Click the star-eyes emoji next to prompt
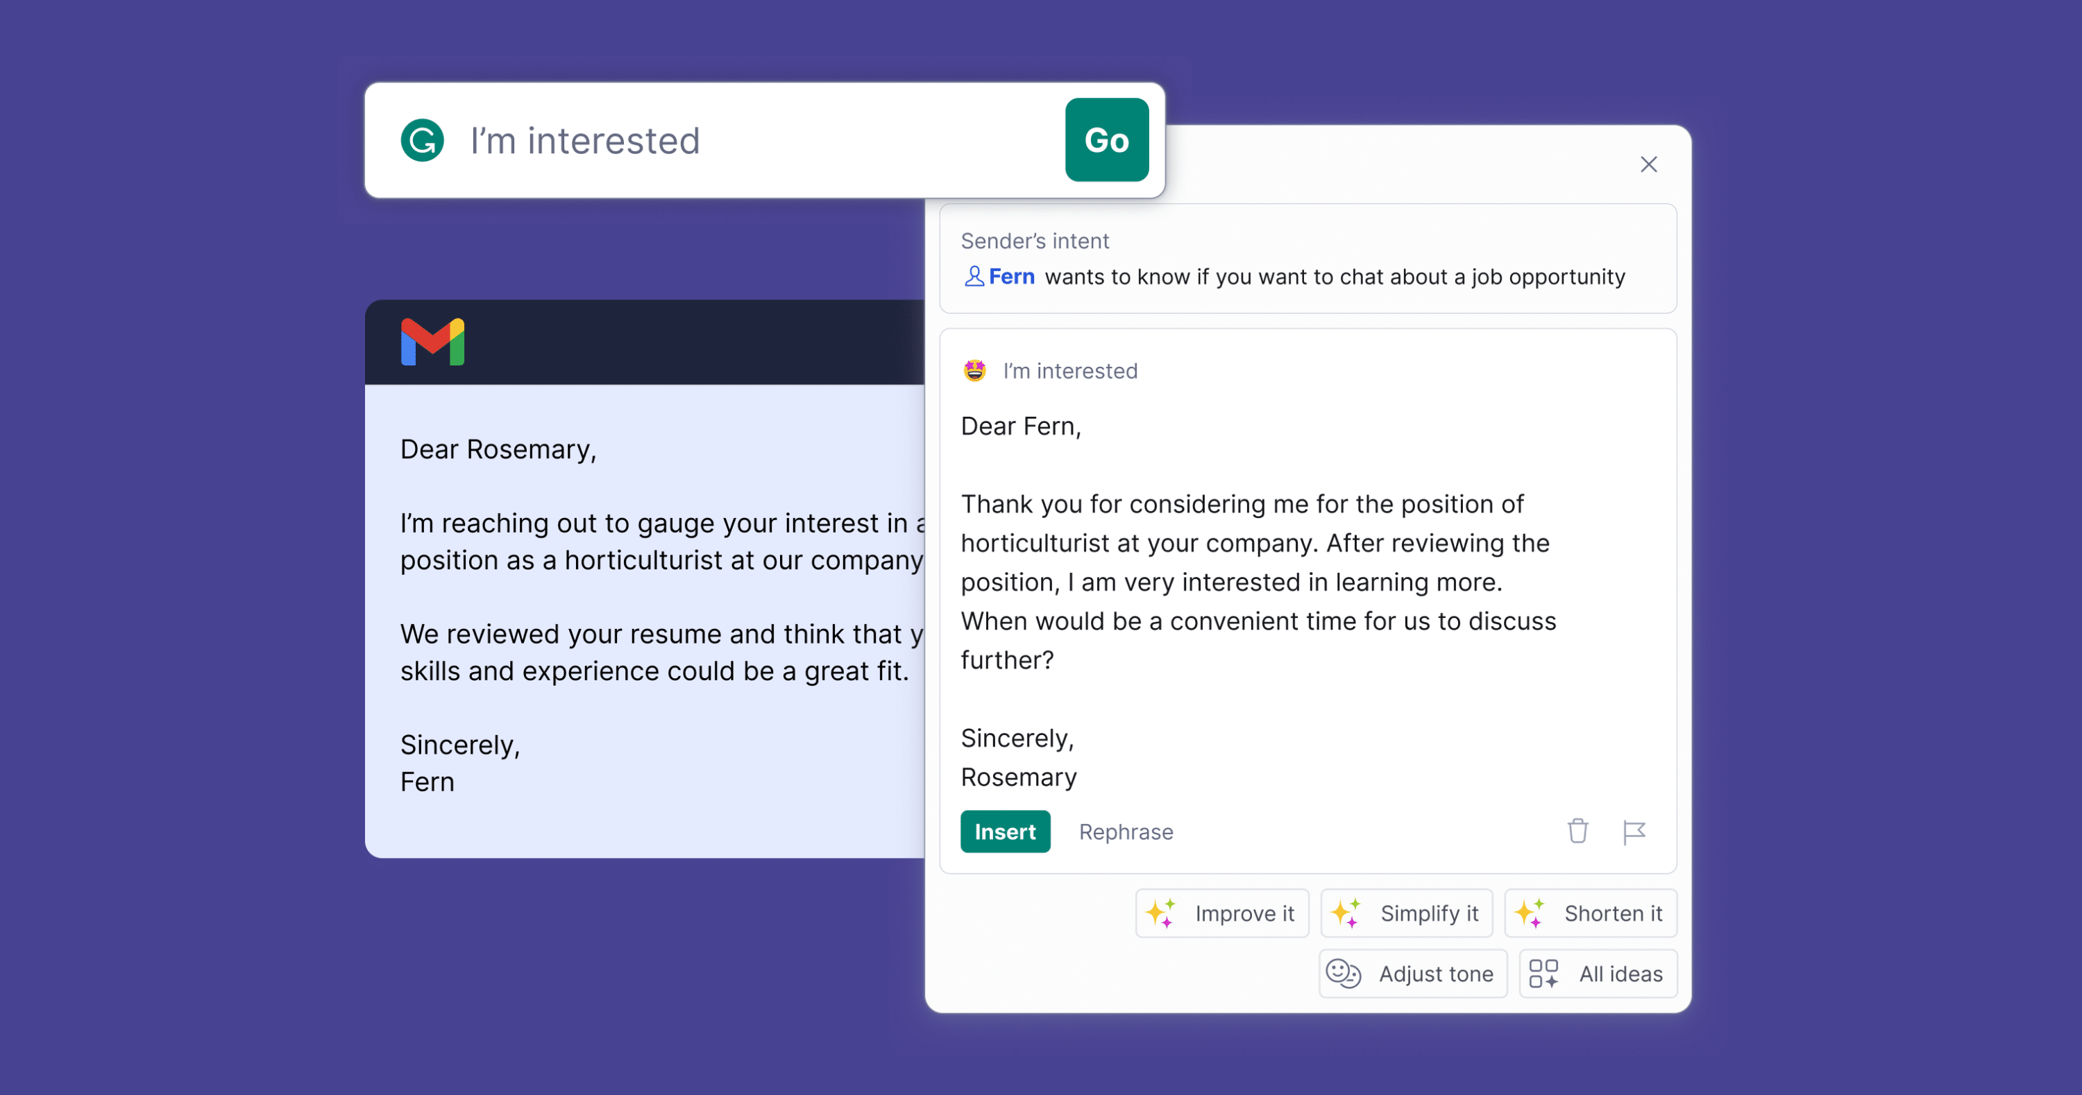The width and height of the screenshot is (2082, 1095). (975, 370)
